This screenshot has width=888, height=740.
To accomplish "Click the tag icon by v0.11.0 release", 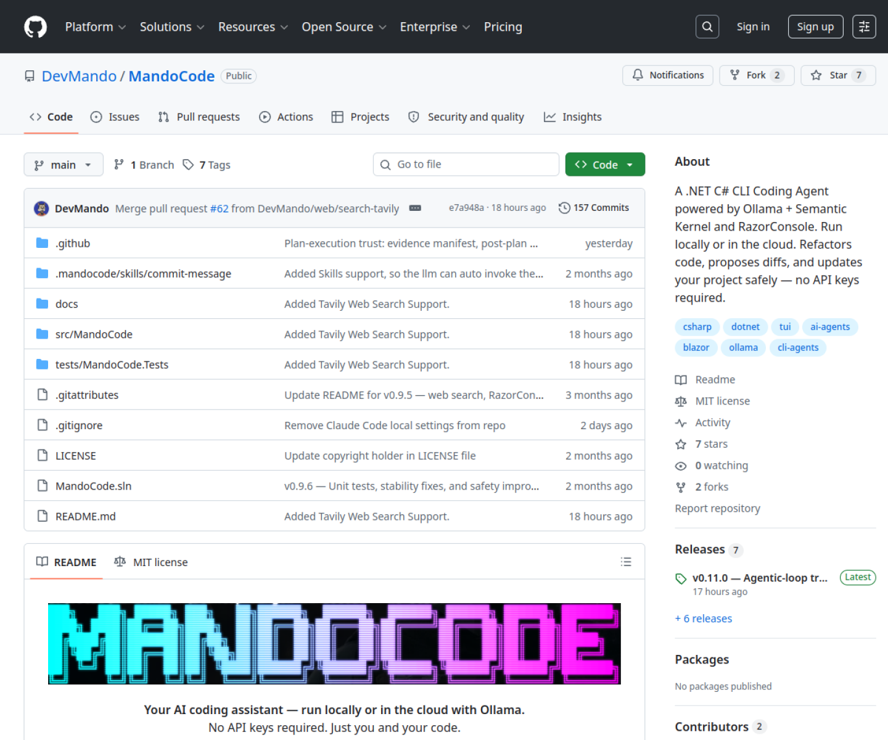I will point(681,578).
